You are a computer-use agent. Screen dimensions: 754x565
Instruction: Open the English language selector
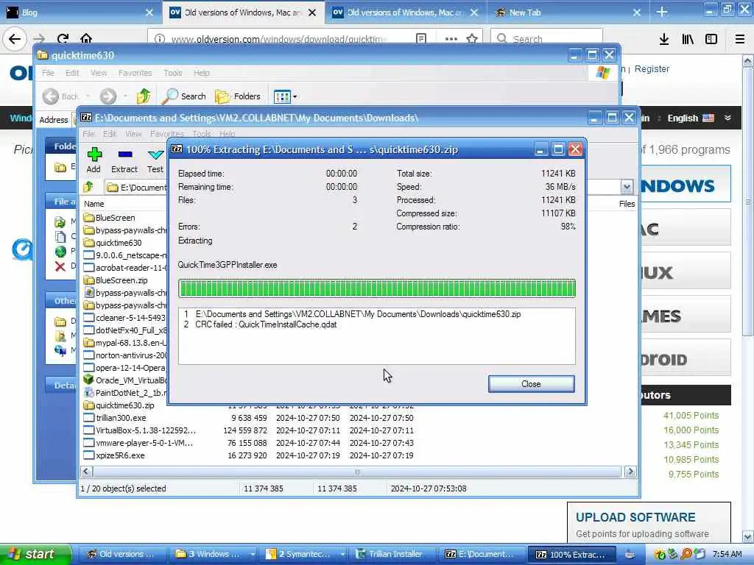691,118
